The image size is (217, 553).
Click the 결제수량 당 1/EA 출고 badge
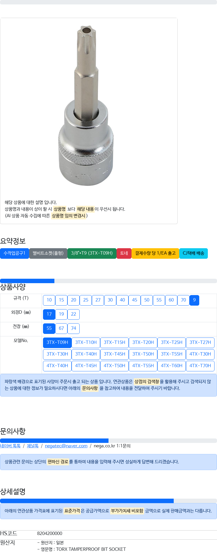pos(155,253)
